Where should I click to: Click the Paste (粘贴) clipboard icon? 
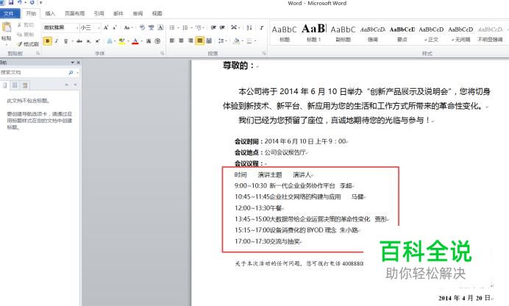[6, 27]
